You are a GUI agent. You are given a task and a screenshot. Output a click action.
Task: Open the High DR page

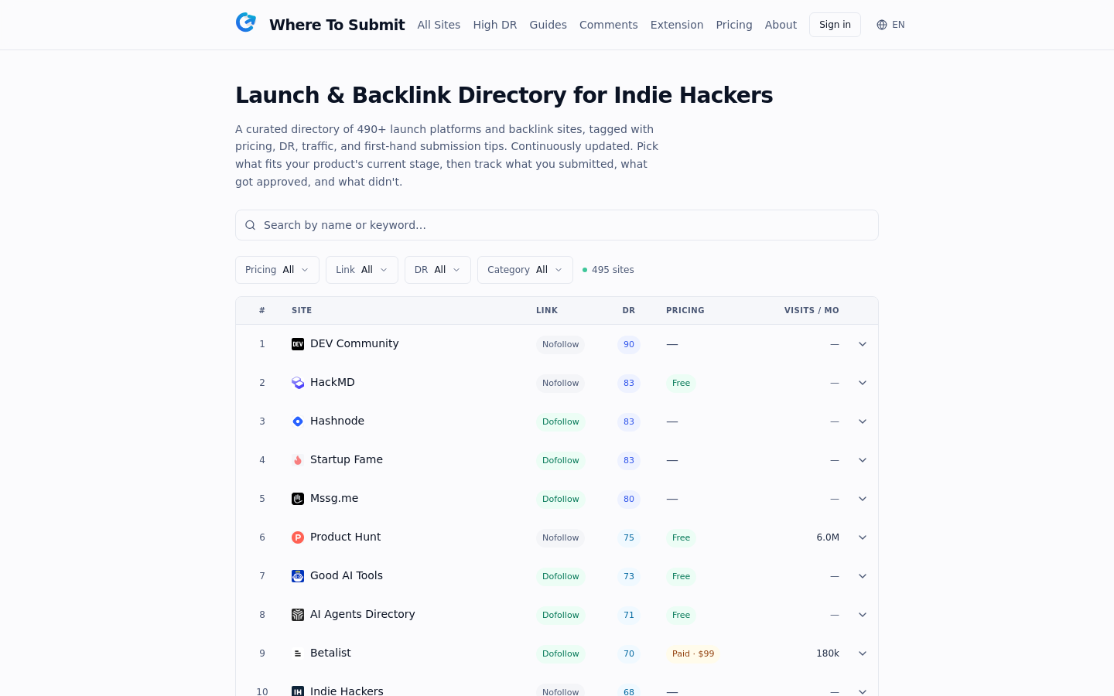click(x=495, y=25)
